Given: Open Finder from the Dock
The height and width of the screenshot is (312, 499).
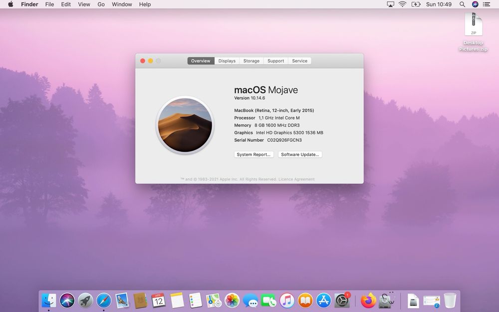Looking at the screenshot, I should (49, 301).
